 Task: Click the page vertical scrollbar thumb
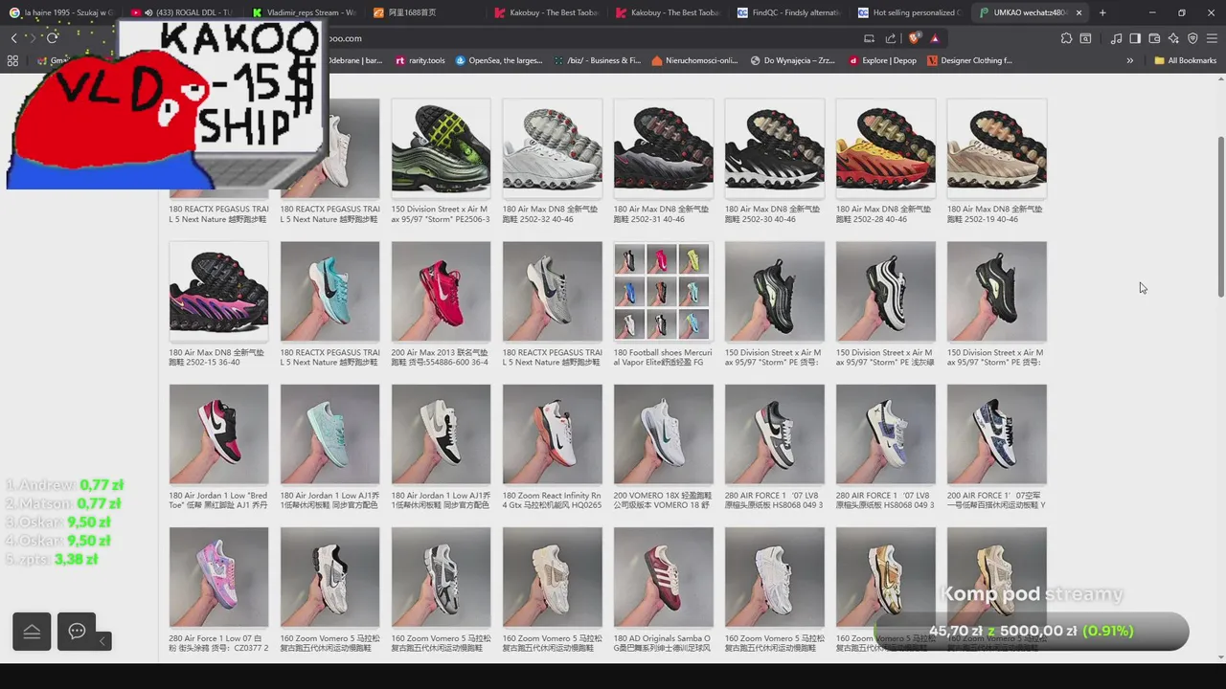coord(1220,215)
